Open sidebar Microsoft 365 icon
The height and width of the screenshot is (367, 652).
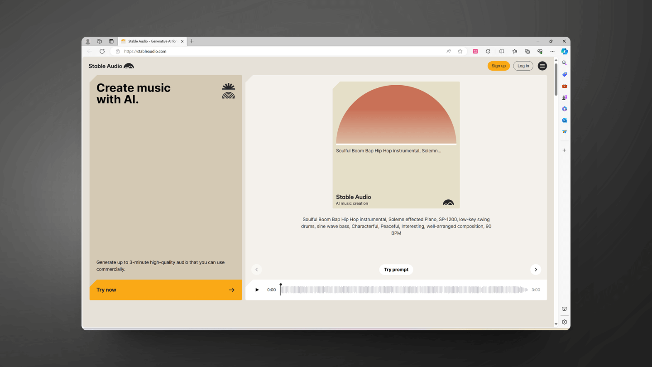(564, 109)
